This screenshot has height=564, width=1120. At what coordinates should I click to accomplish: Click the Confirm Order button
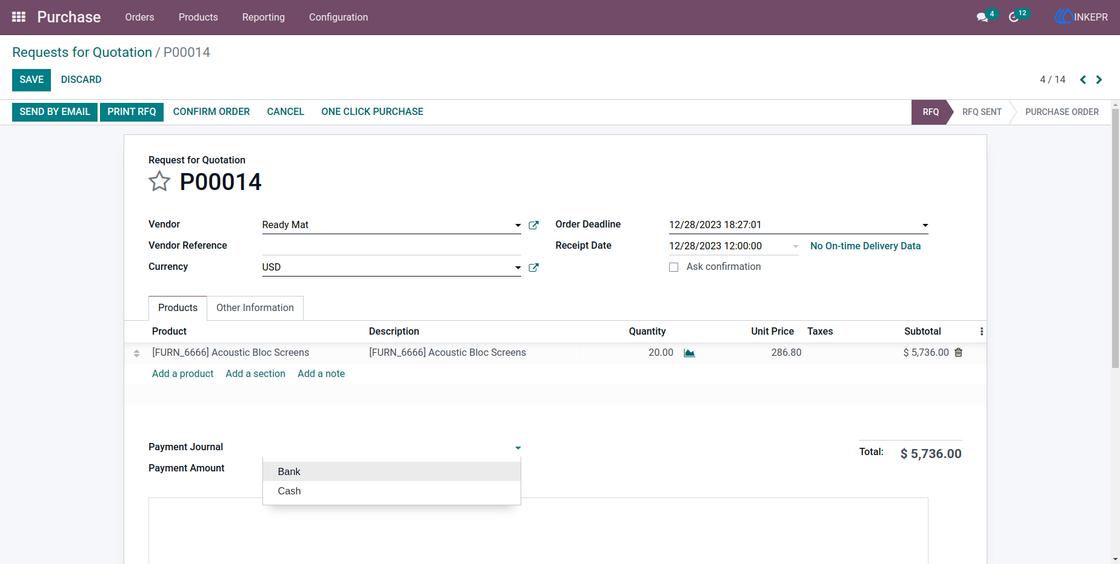click(x=212, y=112)
